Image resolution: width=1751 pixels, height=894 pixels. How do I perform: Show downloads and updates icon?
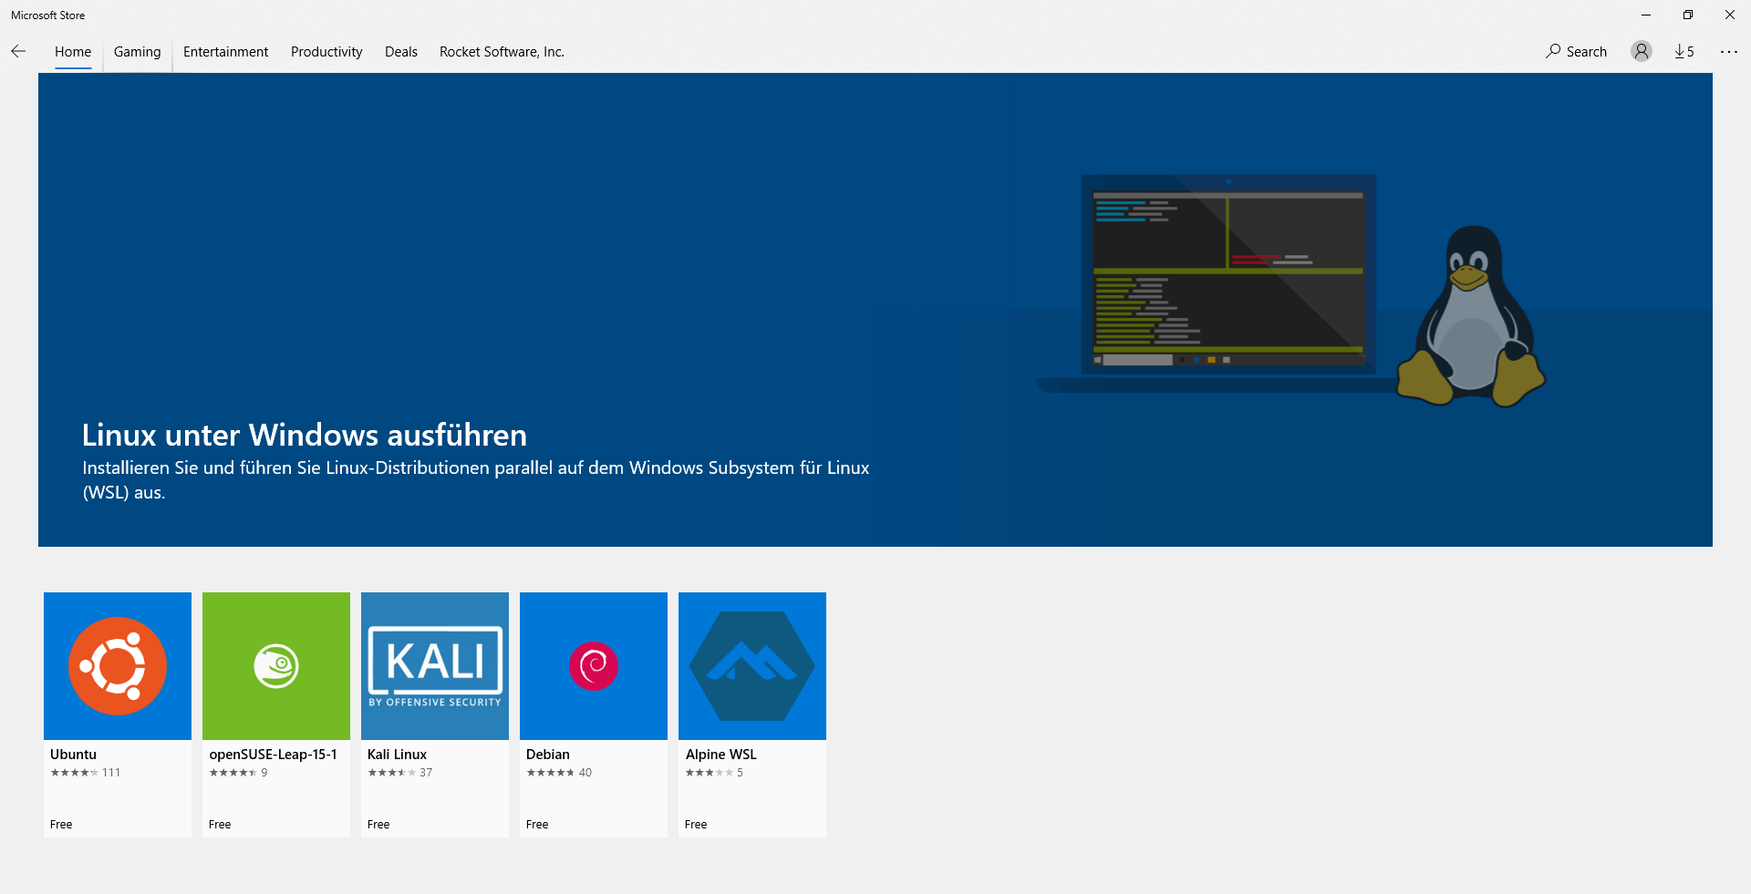1684,52
